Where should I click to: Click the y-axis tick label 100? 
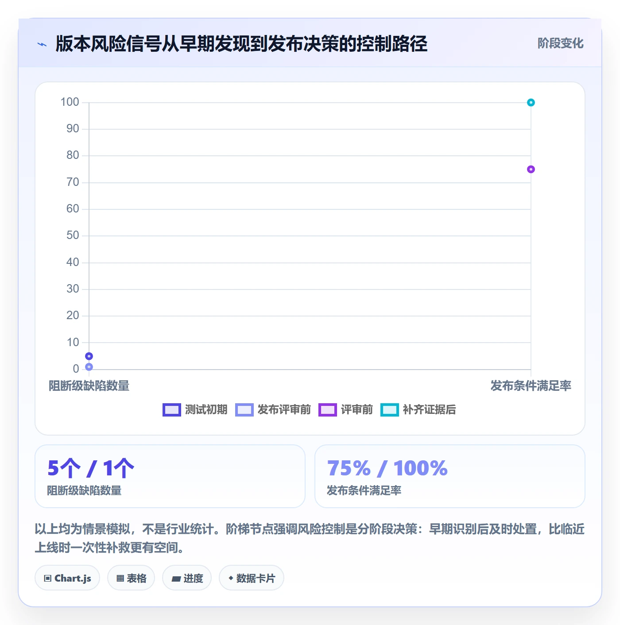click(70, 102)
